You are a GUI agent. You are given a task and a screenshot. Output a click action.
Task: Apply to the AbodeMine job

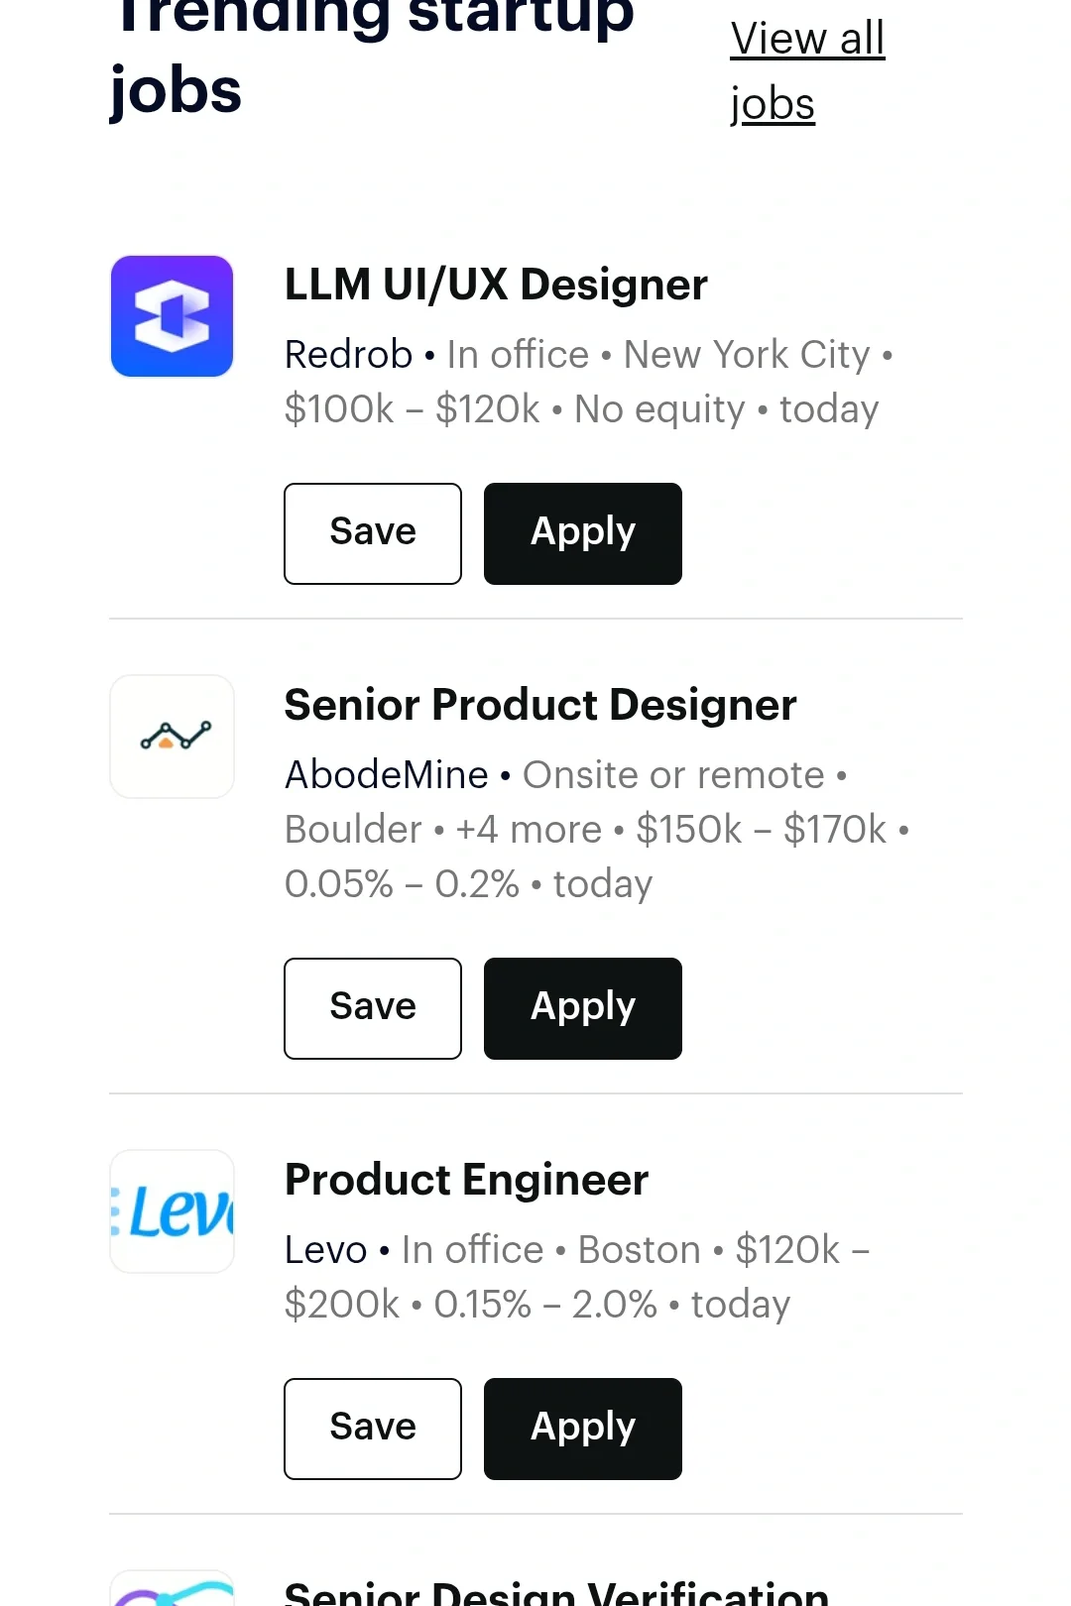(582, 1008)
